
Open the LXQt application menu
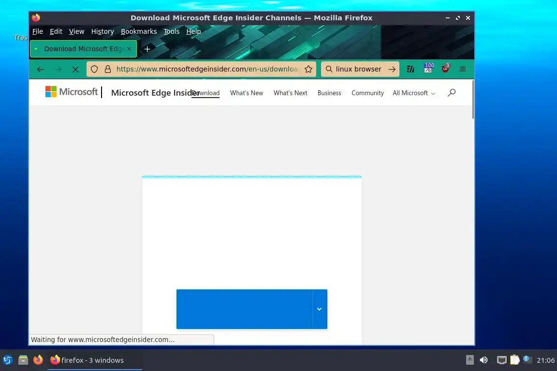[8, 360]
